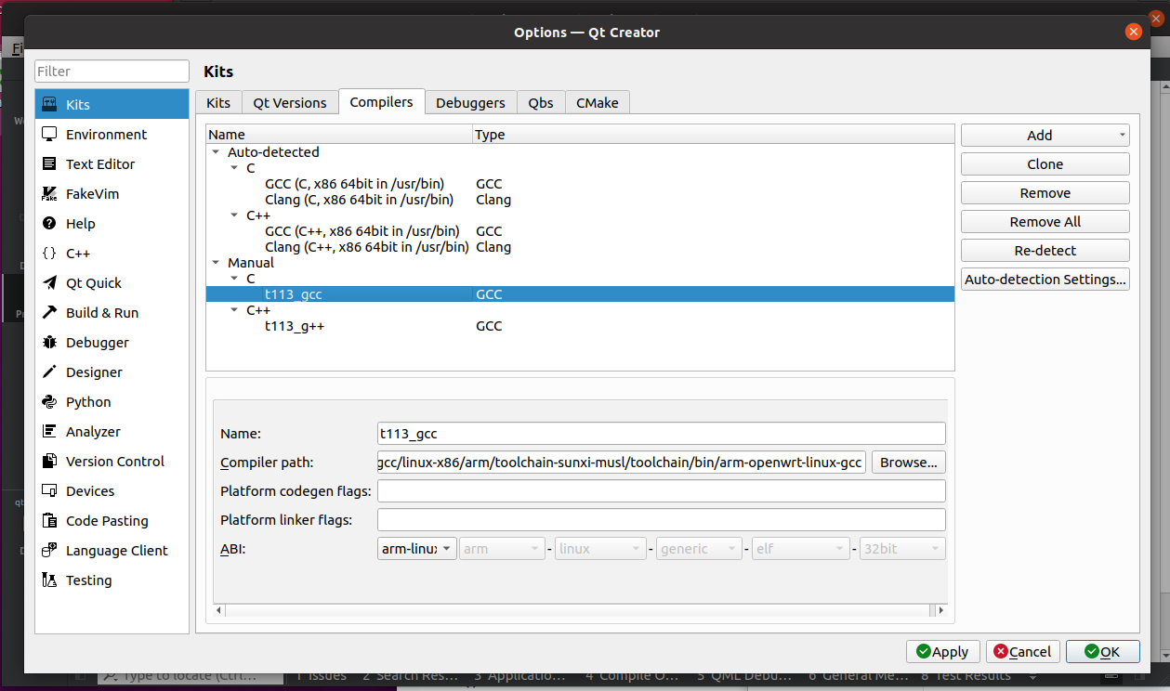
Task: Open FakeVim settings icon
Action: [49, 194]
